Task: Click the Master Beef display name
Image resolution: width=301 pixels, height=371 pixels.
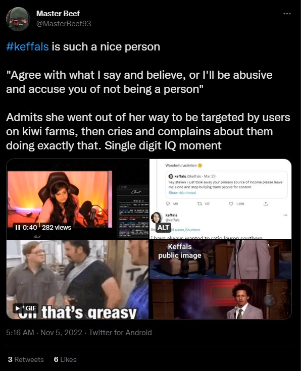Action: click(58, 14)
